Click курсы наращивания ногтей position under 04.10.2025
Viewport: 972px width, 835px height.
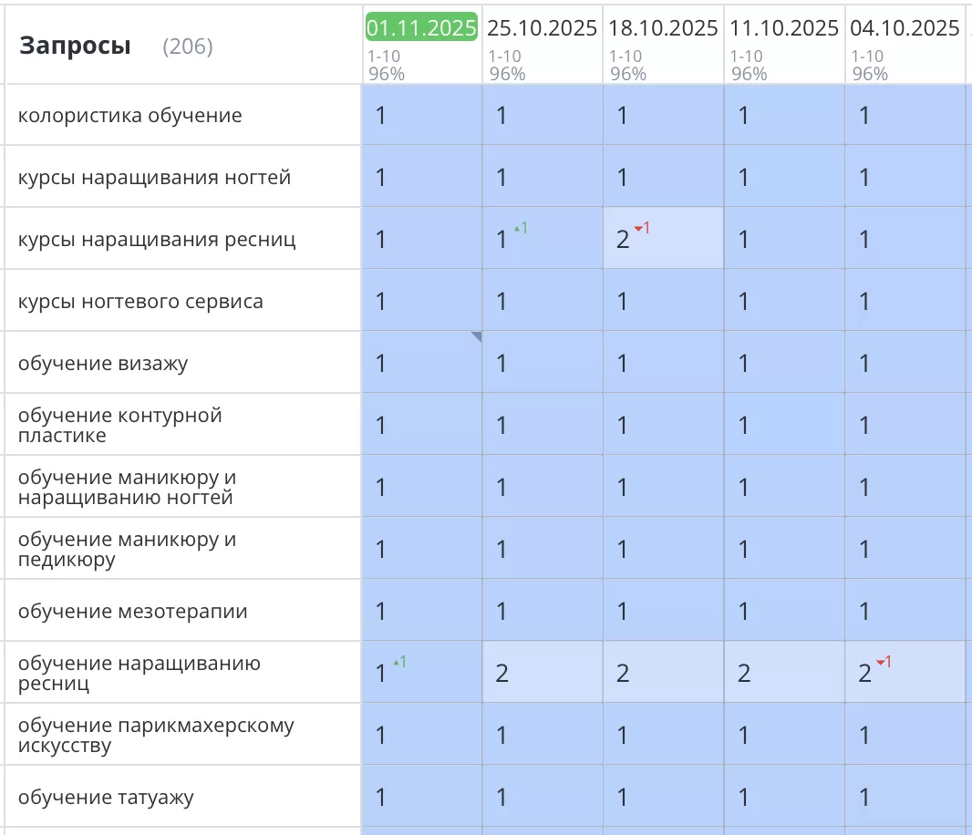click(864, 178)
